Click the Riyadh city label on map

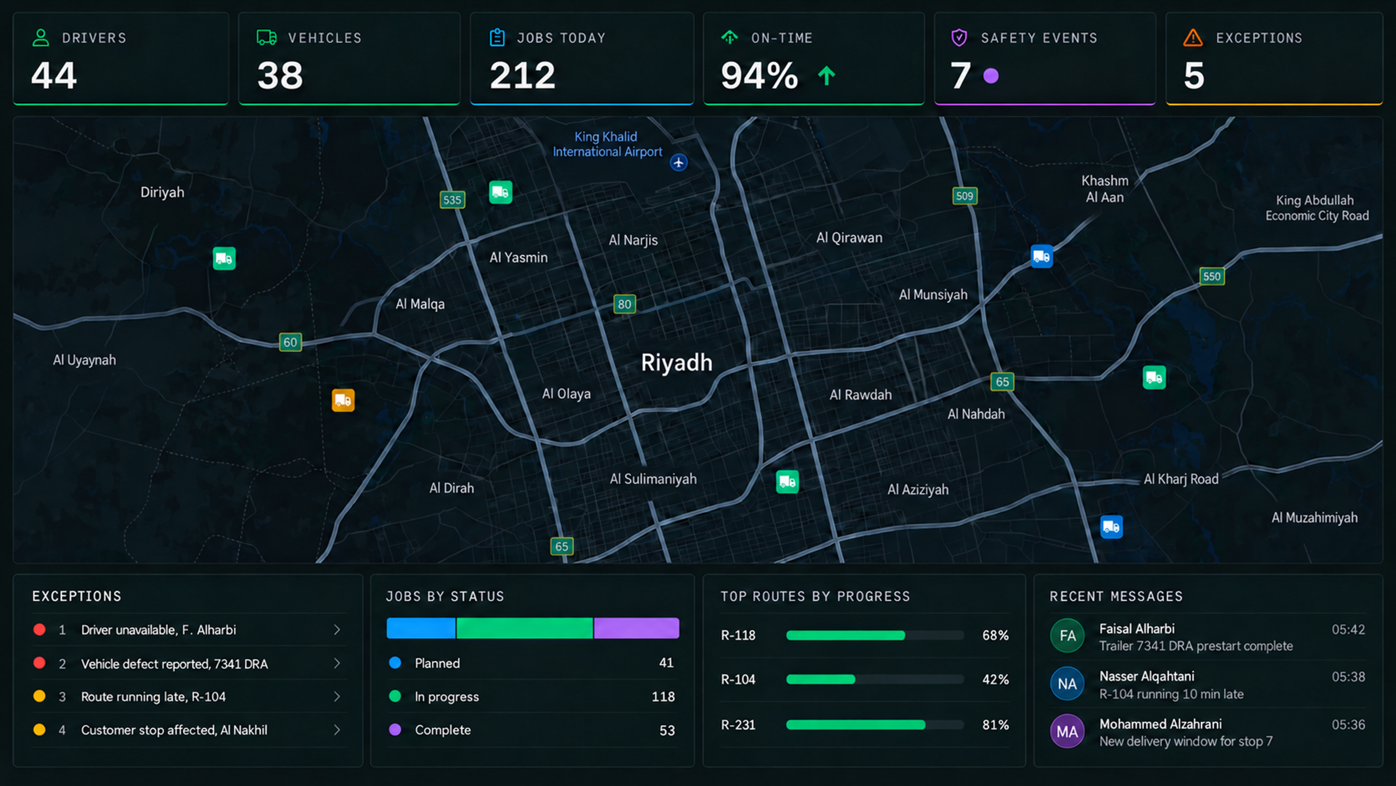coord(676,363)
